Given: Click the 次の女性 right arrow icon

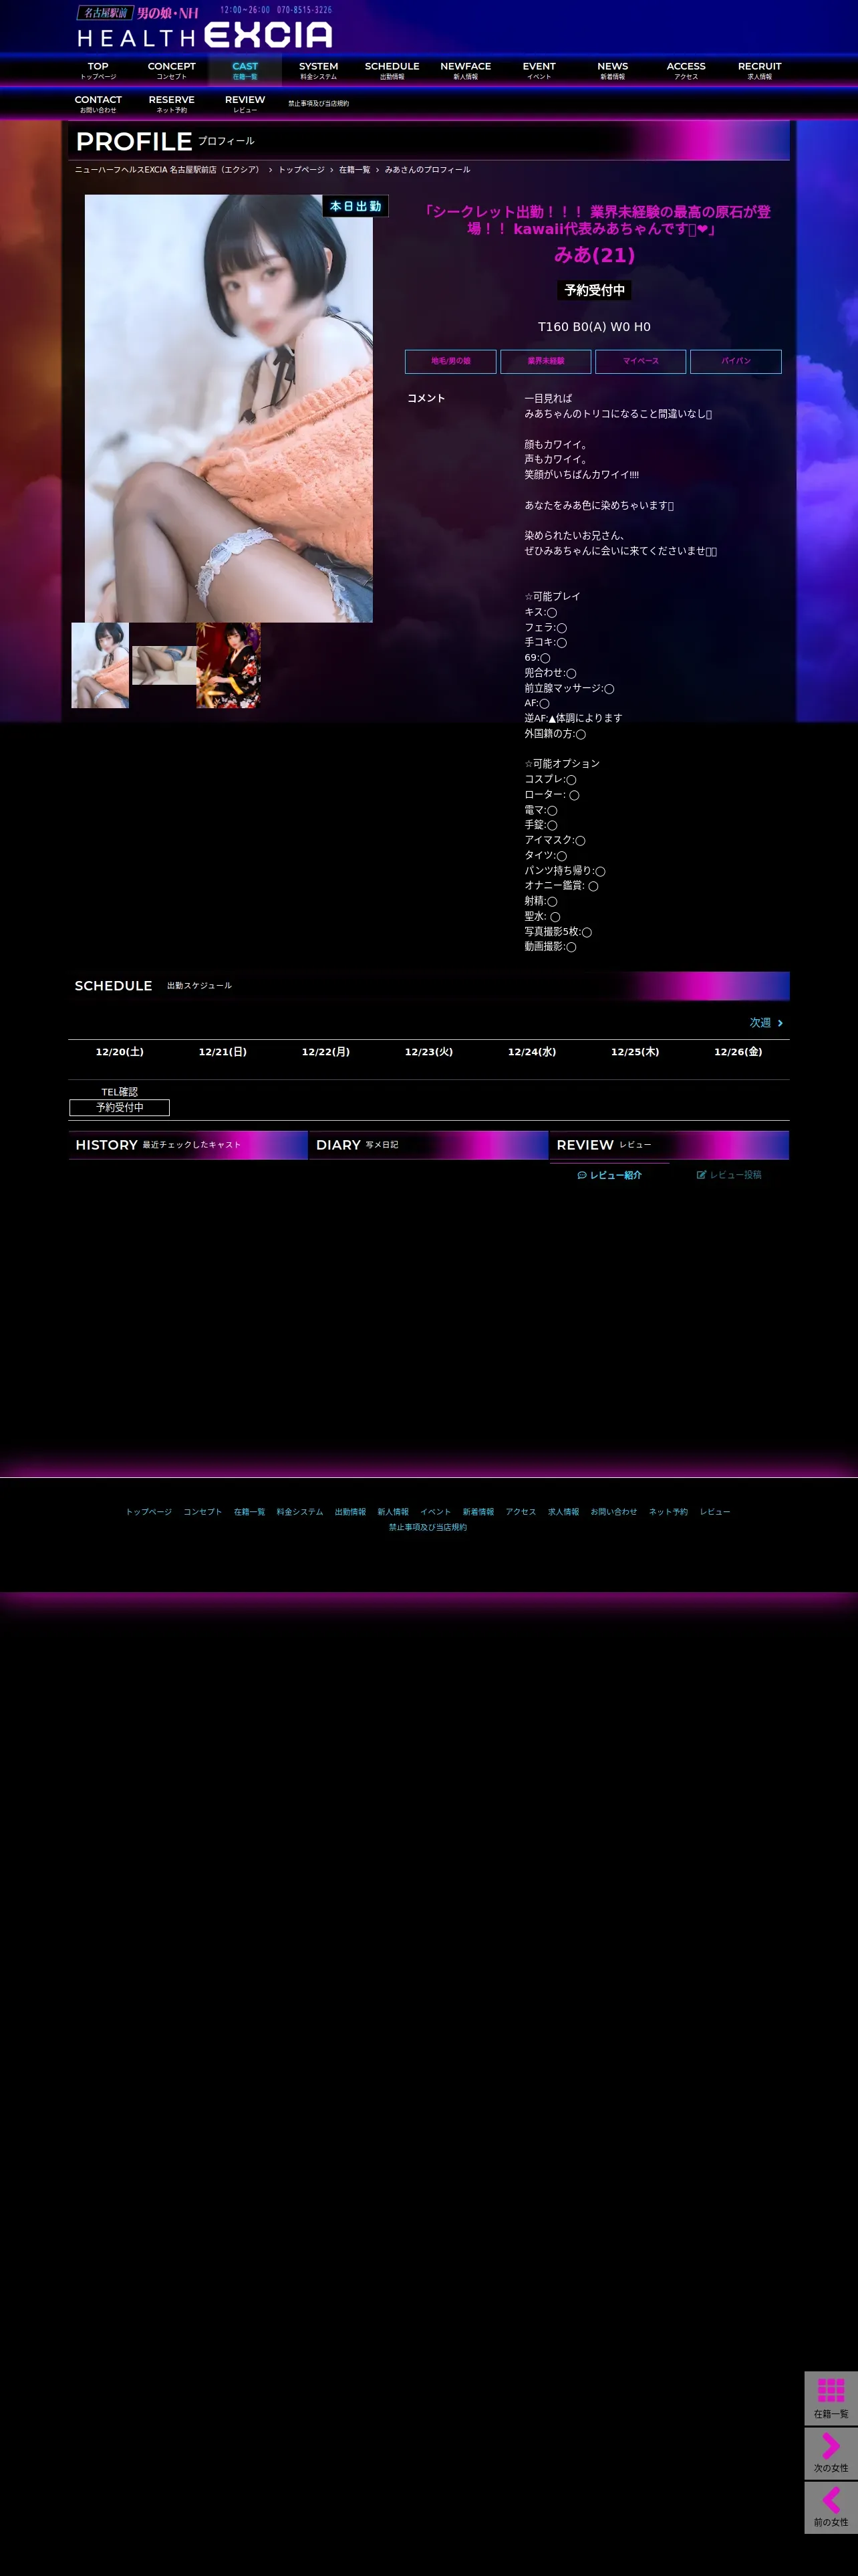Looking at the screenshot, I should pyautogui.click(x=831, y=2453).
